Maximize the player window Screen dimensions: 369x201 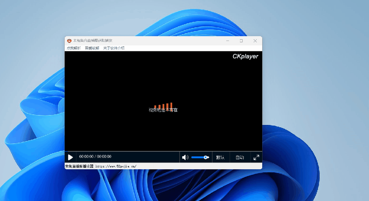(241, 41)
